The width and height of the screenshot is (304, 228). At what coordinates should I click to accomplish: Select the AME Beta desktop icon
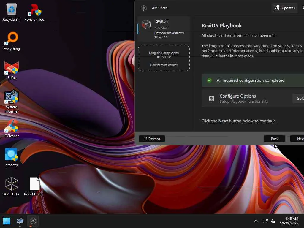point(12,186)
